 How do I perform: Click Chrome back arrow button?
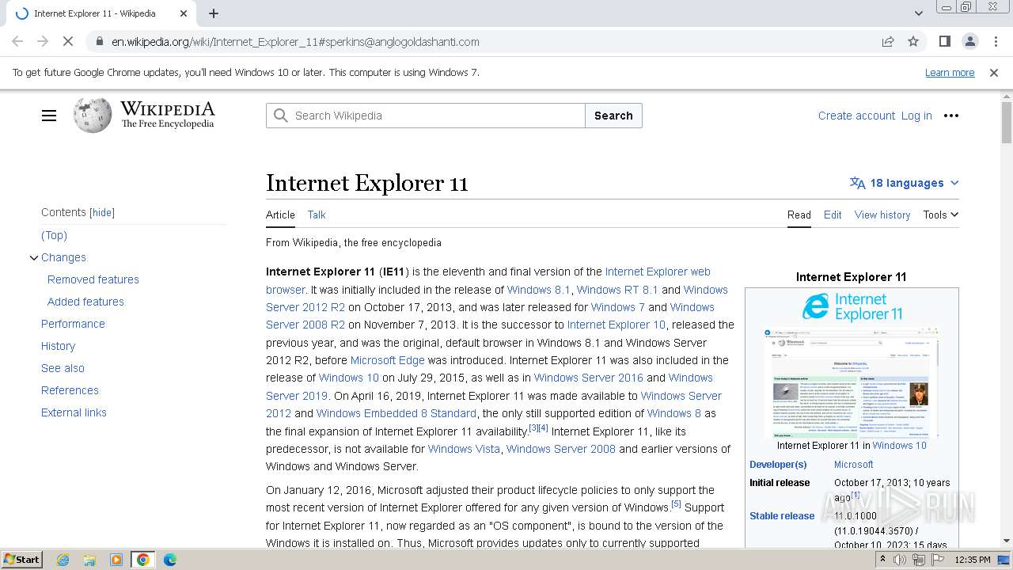click(x=17, y=41)
